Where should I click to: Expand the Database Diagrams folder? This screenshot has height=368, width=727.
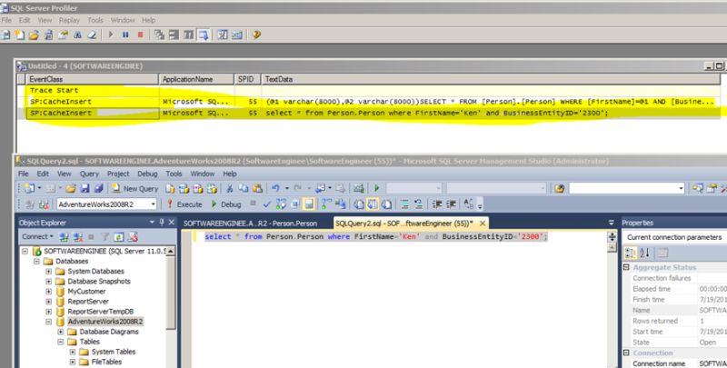(61, 332)
